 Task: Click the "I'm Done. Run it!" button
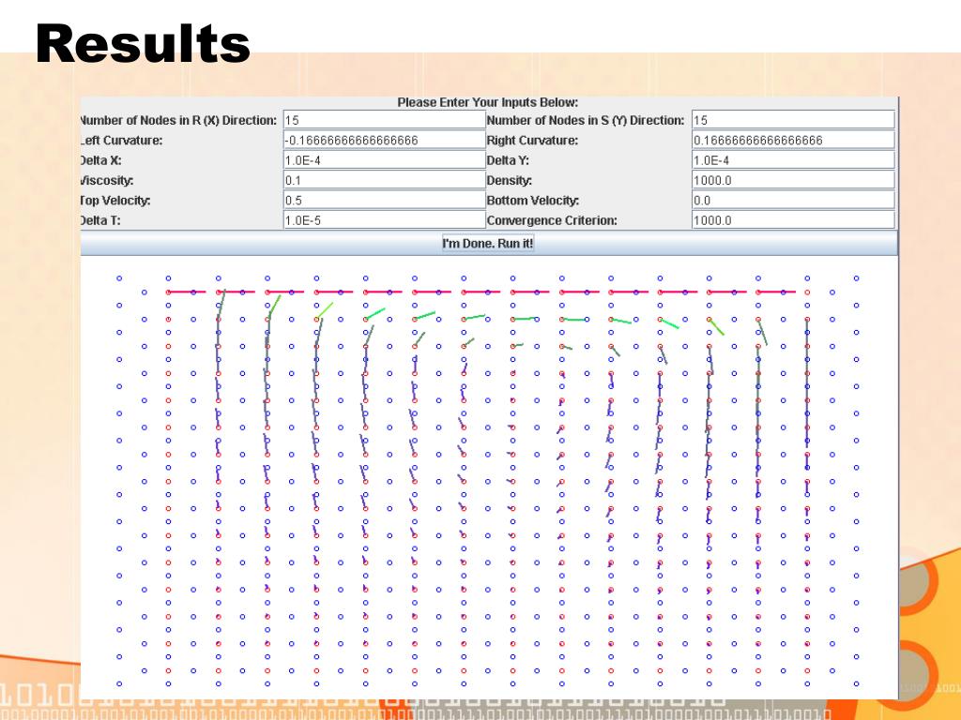(488, 243)
